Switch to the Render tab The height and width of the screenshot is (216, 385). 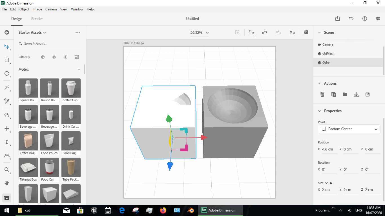coord(37,19)
